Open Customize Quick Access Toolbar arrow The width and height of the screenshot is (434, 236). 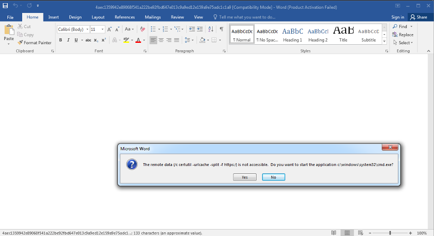tap(38, 6)
